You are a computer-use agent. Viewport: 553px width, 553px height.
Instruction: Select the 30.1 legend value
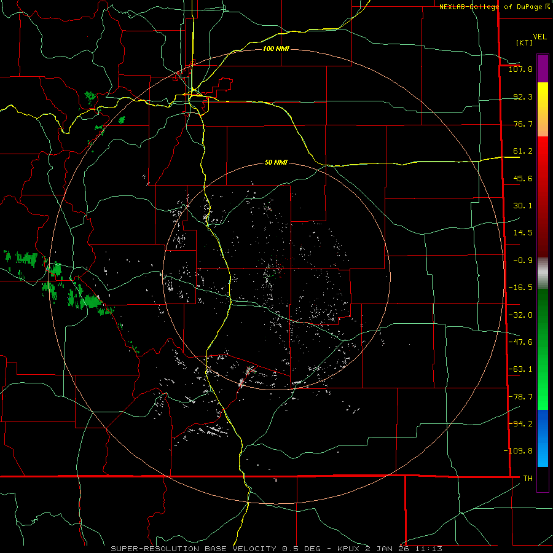[x=523, y=206]
